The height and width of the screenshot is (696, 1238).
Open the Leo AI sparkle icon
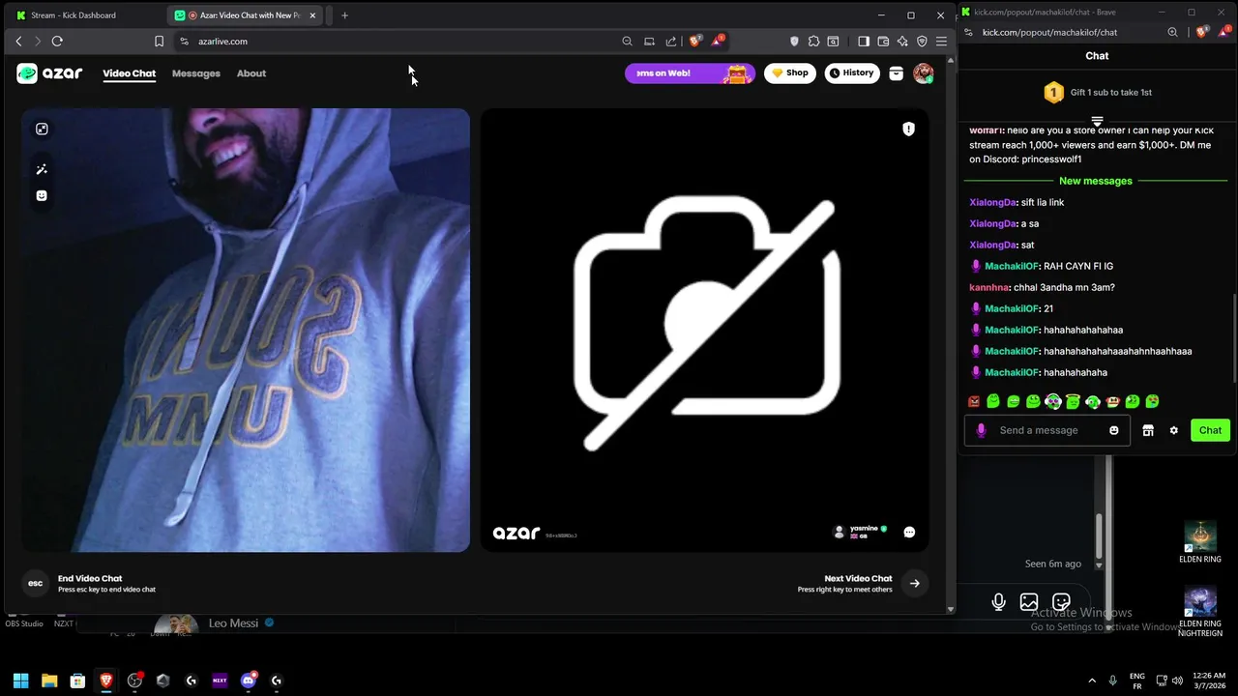902,42
